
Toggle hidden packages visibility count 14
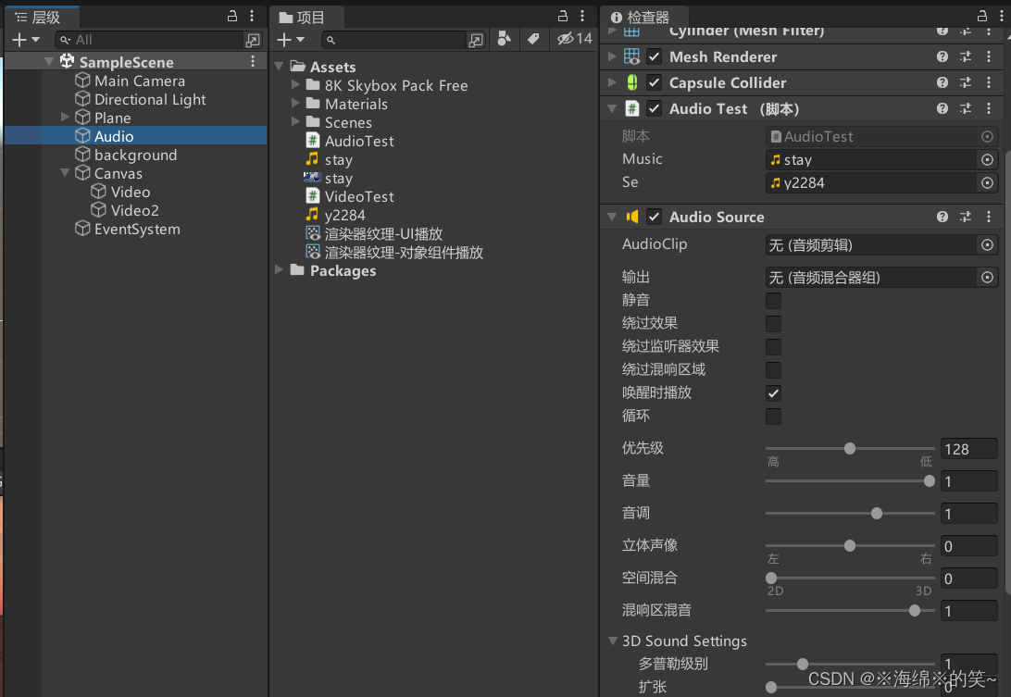coord(575,39)
